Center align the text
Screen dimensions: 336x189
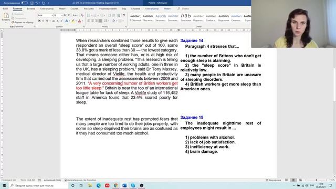[x=92, y=21]
